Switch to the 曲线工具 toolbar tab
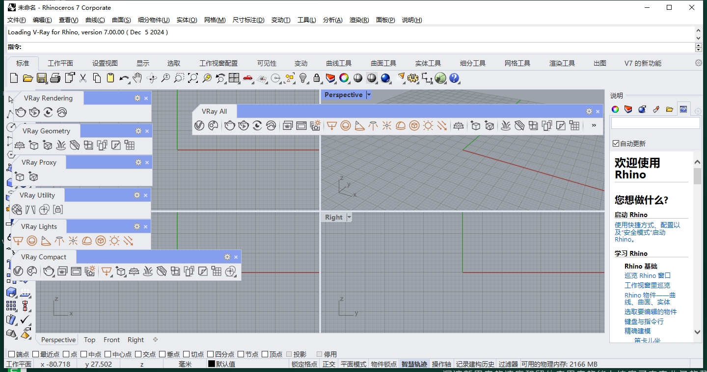 coord(339,63)
